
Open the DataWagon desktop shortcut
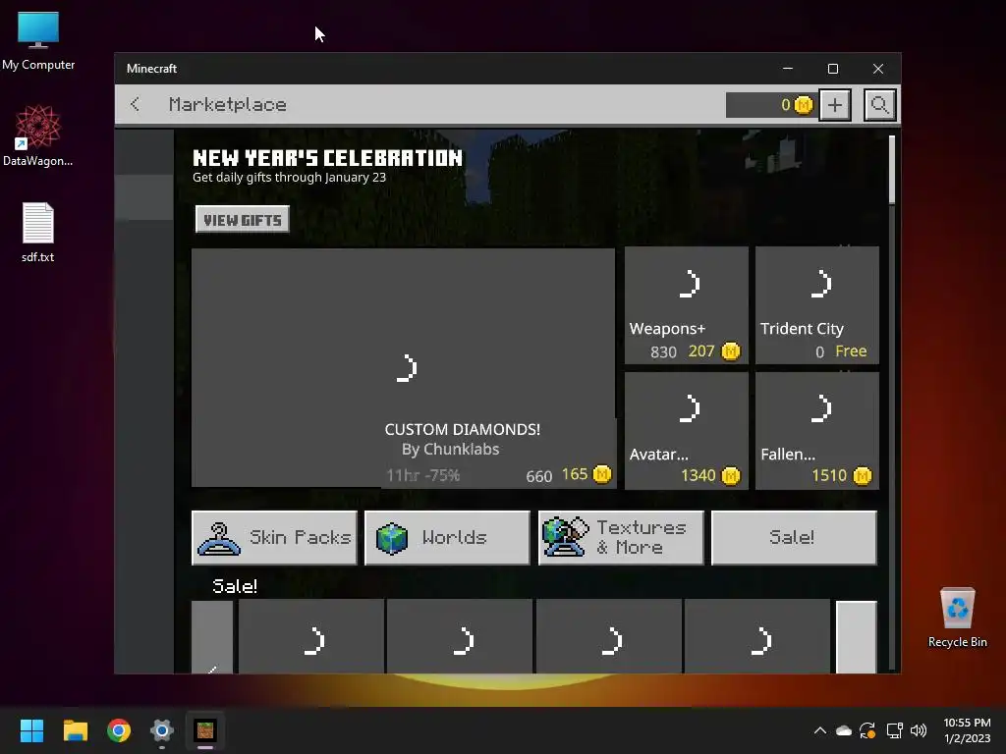(38, 136)
